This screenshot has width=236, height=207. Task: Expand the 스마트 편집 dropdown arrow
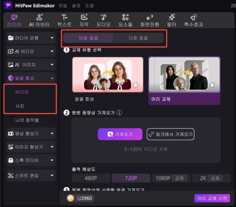point(52,176)
